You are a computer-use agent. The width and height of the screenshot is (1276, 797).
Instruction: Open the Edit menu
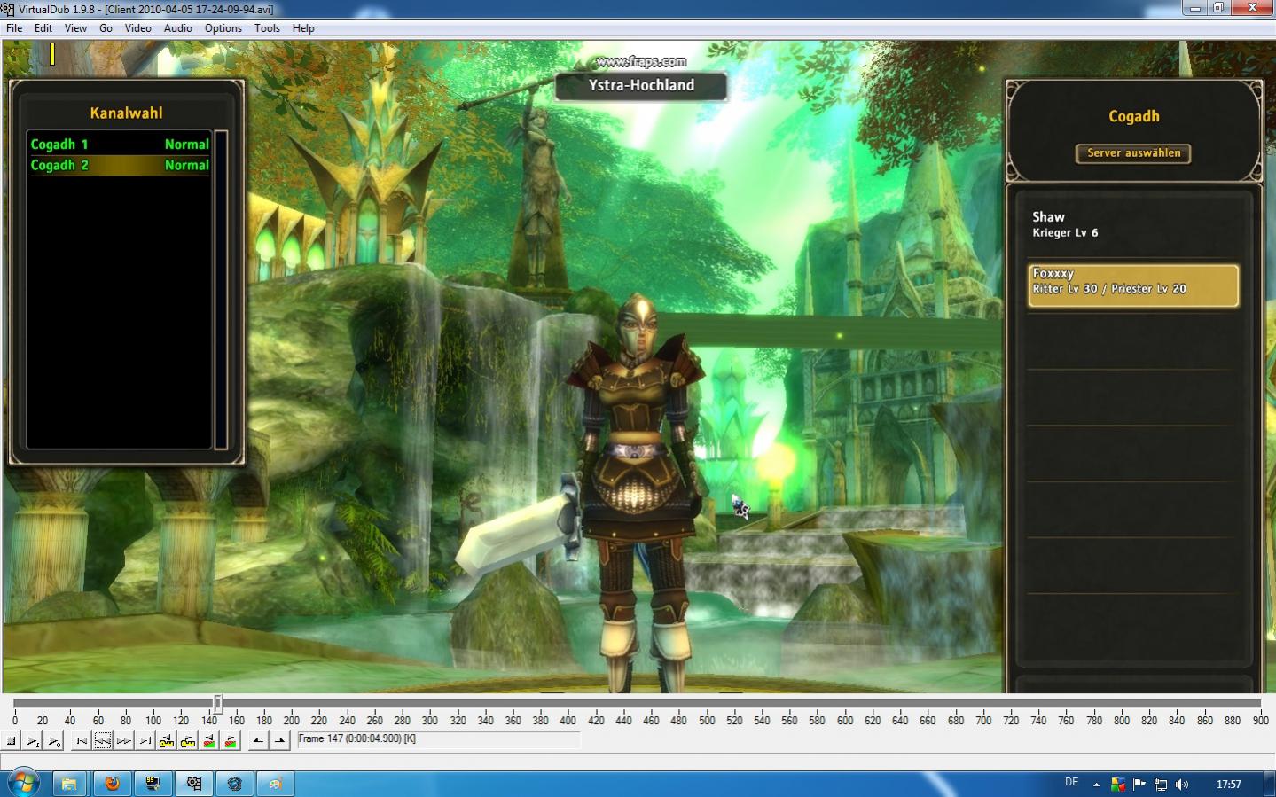coord(43,28)
